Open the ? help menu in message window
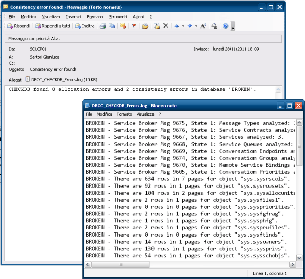 pos(151,17)
